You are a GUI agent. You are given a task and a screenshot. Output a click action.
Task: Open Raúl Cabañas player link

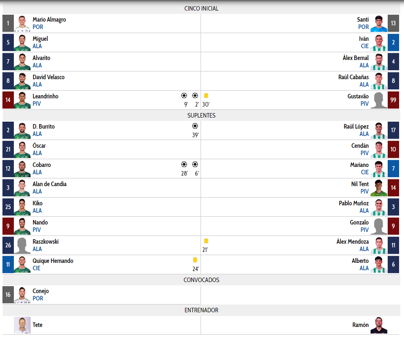(x=353, y=77)
